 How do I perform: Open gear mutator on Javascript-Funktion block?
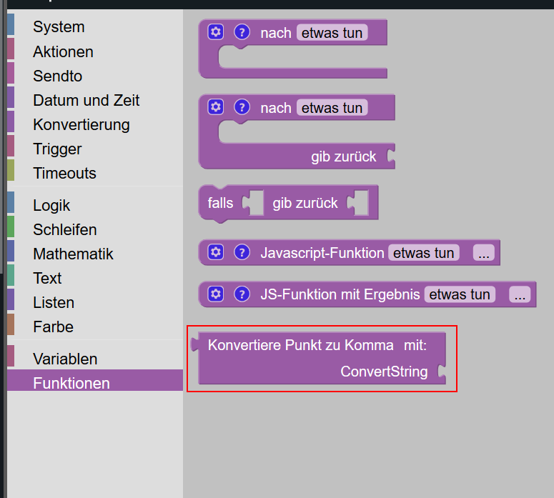point(215,252)
